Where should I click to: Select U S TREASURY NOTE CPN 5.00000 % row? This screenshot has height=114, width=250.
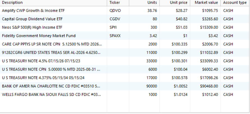[124, 69]
